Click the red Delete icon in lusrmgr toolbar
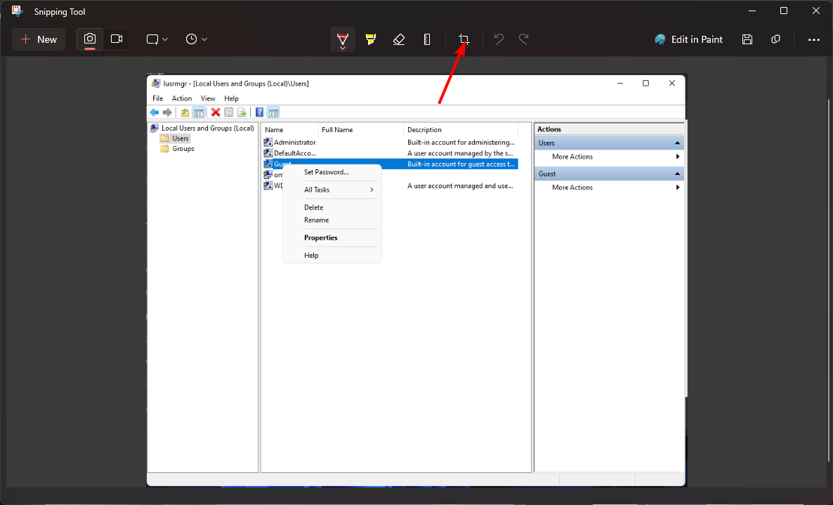 (x=215, y=112)
